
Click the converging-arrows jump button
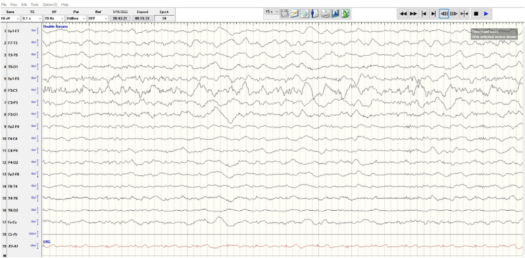point(464,14)
